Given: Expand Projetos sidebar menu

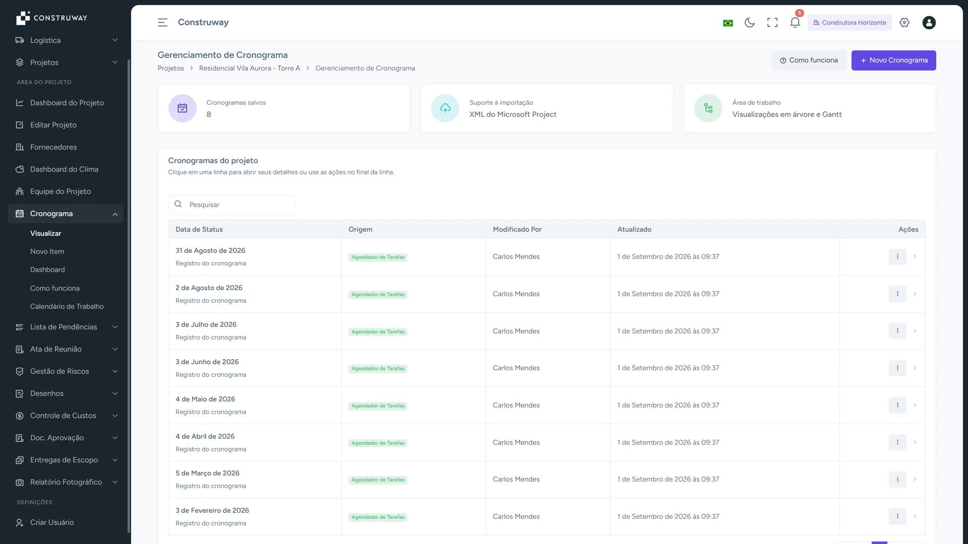Looking at the screenshot, I should pos(66,62).
